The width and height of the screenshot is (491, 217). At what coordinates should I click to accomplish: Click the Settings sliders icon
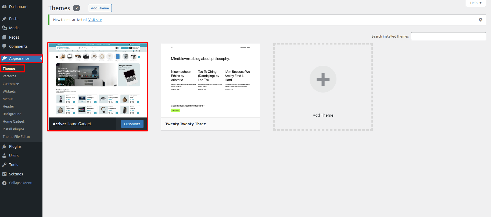click(x=4, y=174)
